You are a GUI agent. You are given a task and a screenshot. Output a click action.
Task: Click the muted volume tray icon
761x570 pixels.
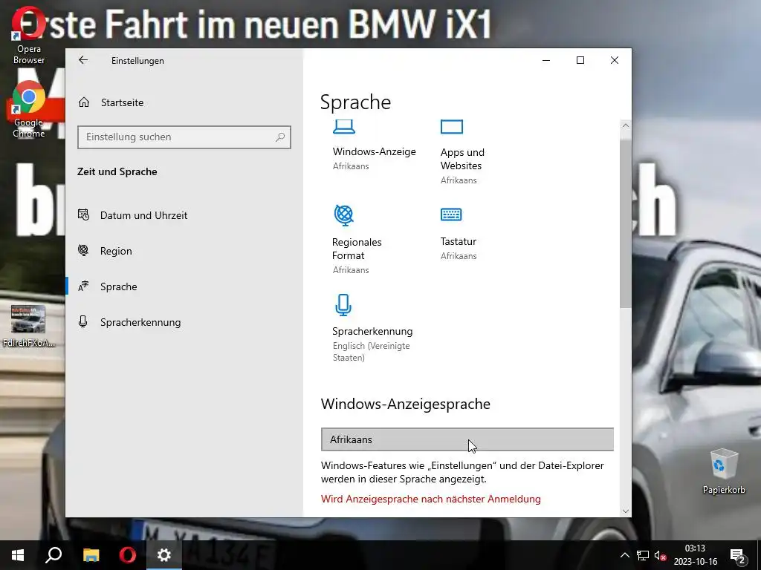pyautogui.click(x=660, y=555)
